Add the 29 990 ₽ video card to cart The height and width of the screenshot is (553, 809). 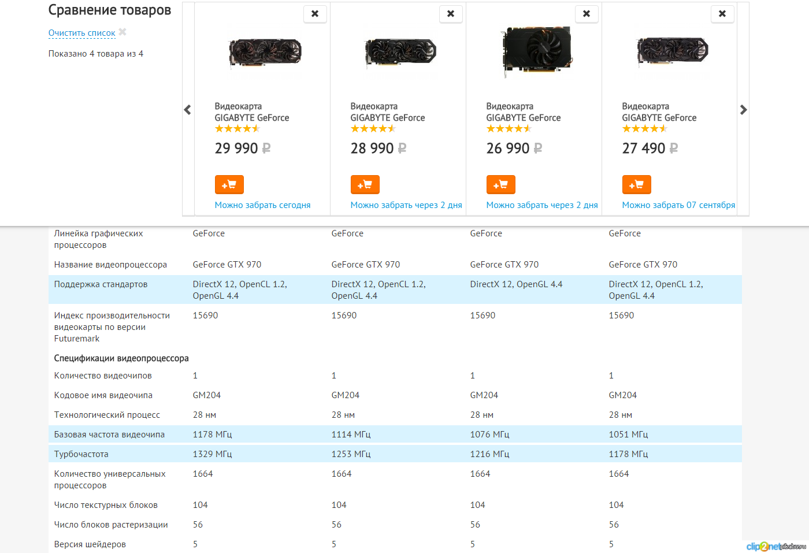229,185
